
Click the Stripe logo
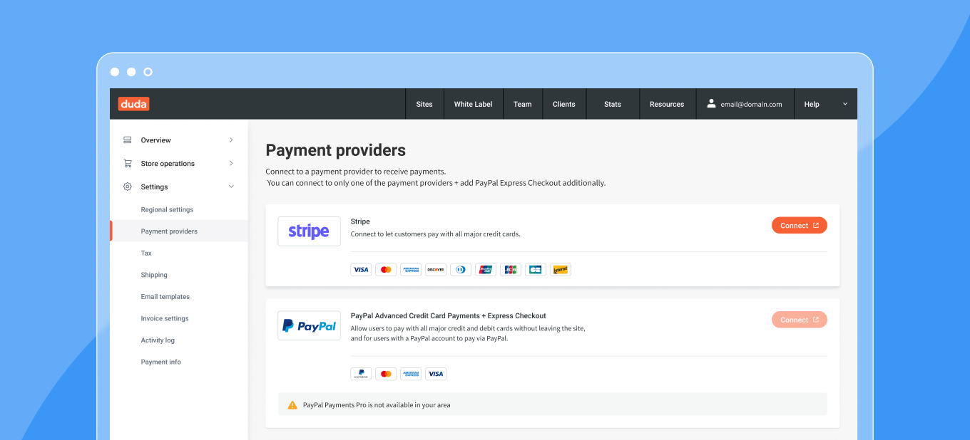pyautogui.click(x=309, y=231)
